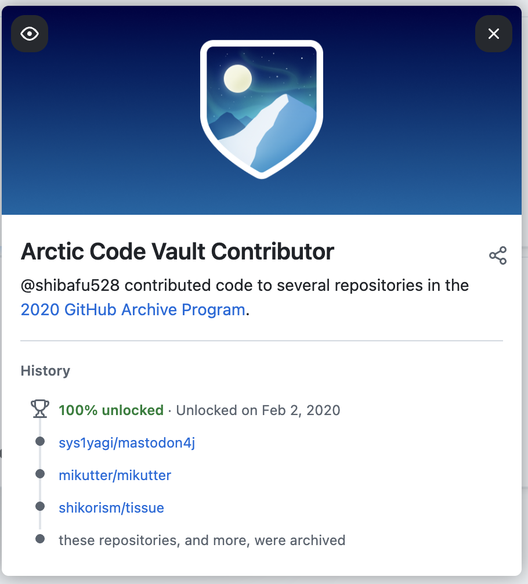
Task: Click the share icon beside the badge title
Action: [x=497, y=255]
